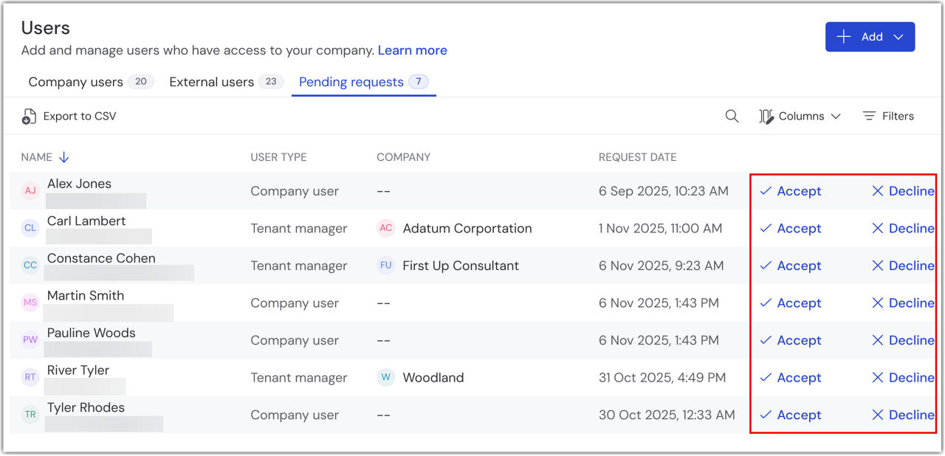
Task: Decline Carl Lambert's pending request
Action: click(x=903, y=229)
